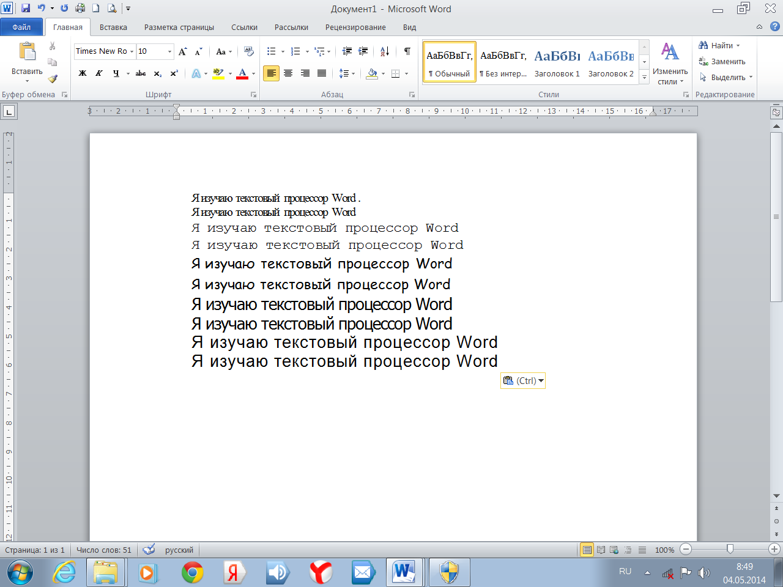The width and height of the screenshot is (783, 587).
Task: Toggle paragraph marks display (¶)
Action: 407,51
